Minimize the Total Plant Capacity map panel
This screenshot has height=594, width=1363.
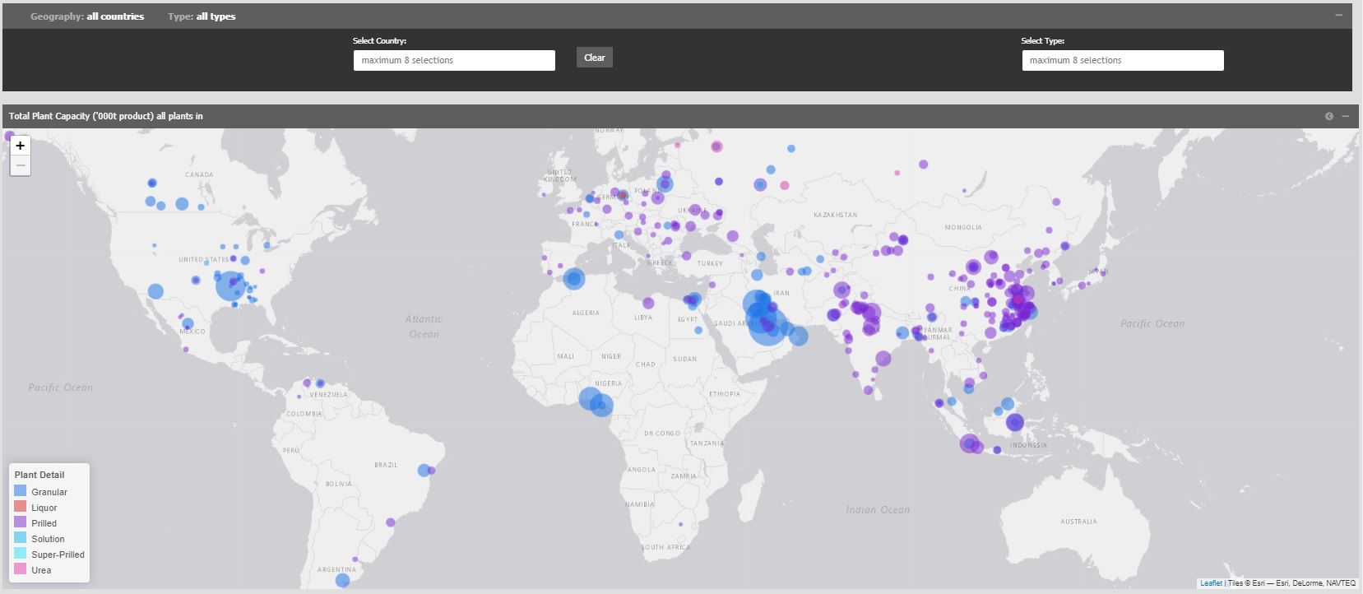pyautogui.click(x=1346, y=116)
